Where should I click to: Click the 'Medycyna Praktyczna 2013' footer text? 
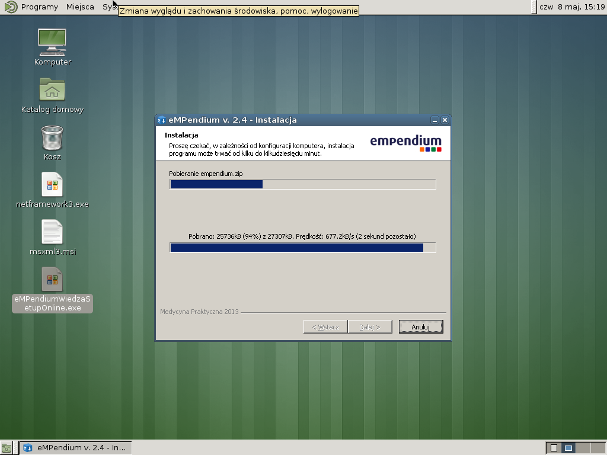(x=199, y=312)
